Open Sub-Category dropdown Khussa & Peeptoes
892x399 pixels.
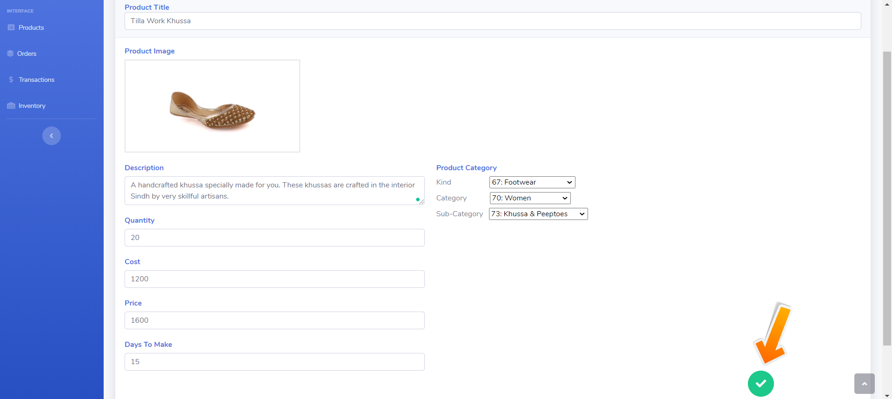tap(538, 214)
